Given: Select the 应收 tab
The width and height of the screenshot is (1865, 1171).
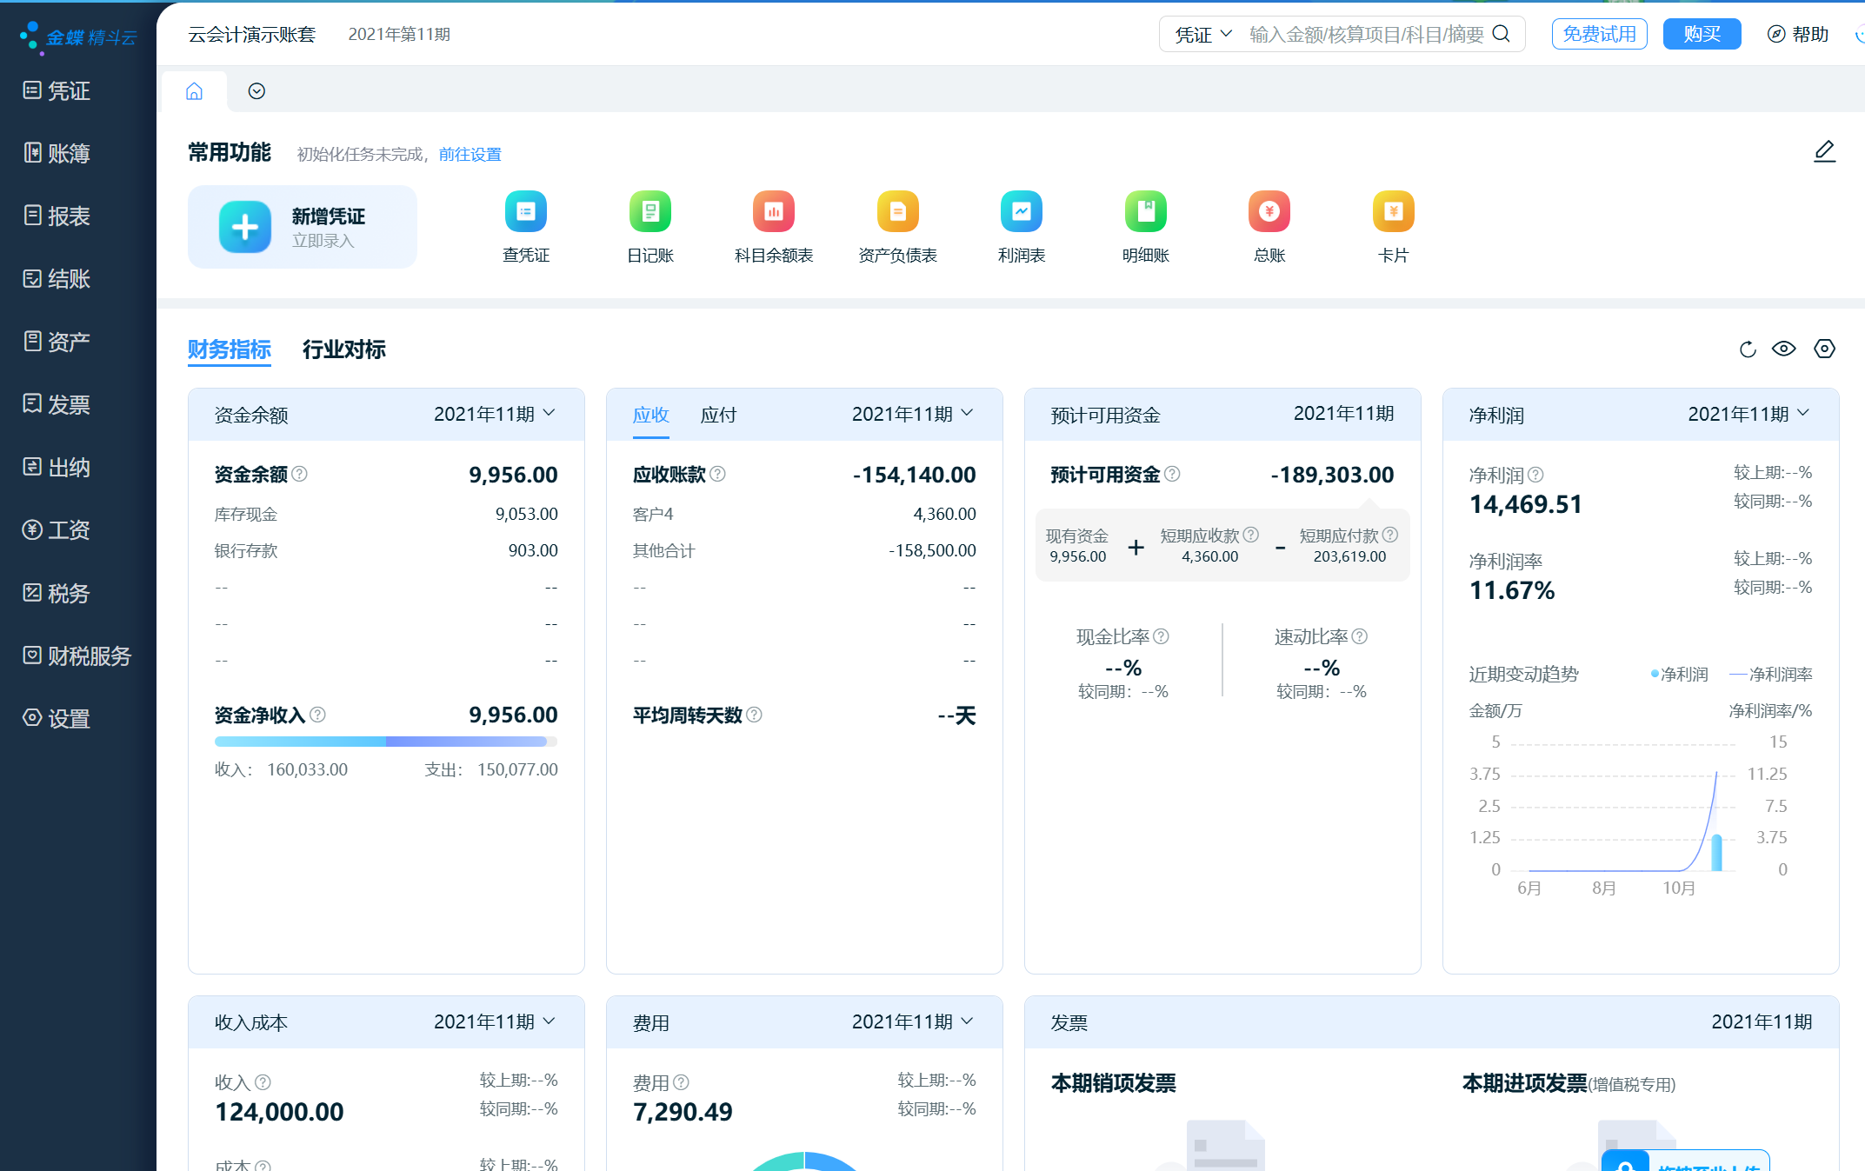Looking at the screenshot, I should pyautogui.click(x=651, y=415).
